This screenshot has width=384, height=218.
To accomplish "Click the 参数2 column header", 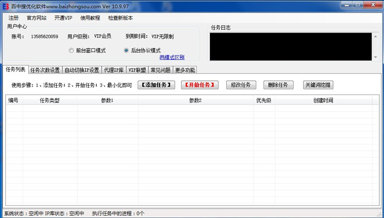I will click(x=196, y=100).
